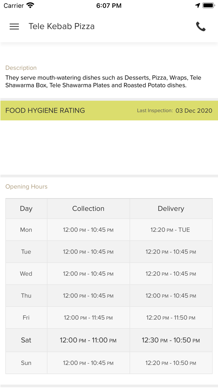Tap the Tele Kebab Pizza title
The height and width of the screenshot is (388, 218).
[62, 27]
